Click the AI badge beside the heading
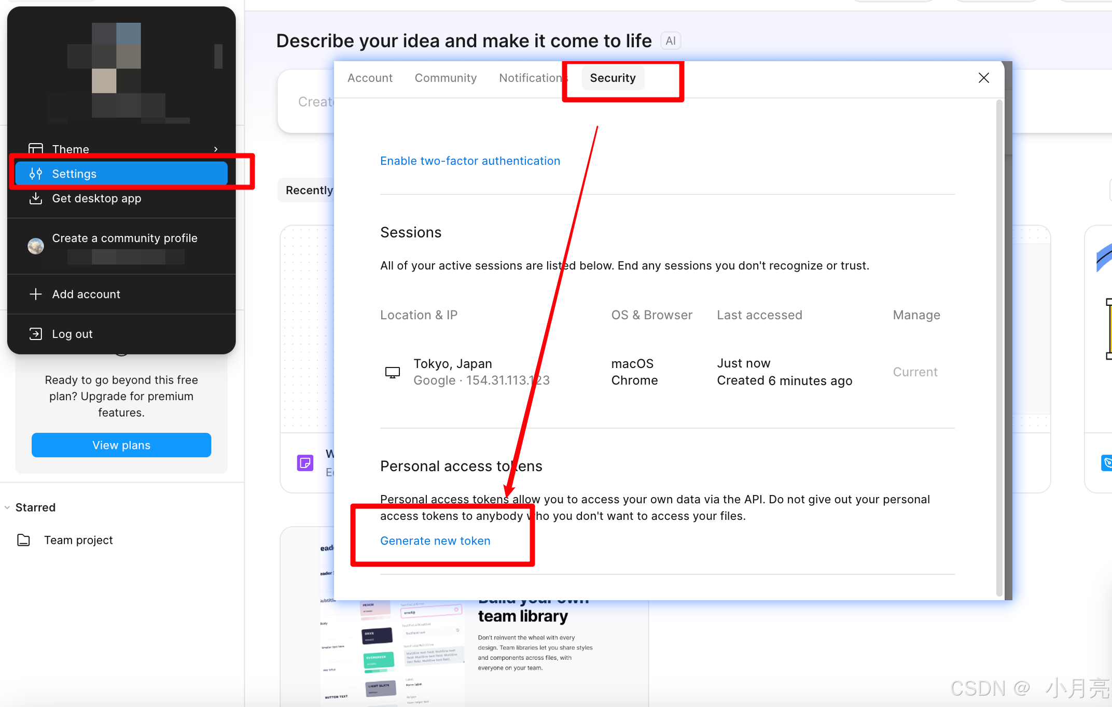This screenshot has height=707, width=1112. click(671, 41)
